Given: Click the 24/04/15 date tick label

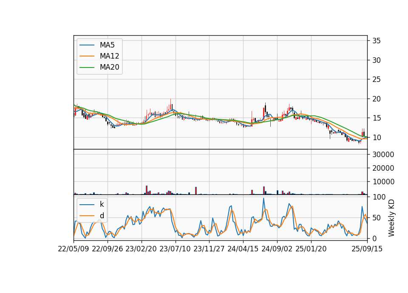Looking at the screenshot, I should 243,249.
